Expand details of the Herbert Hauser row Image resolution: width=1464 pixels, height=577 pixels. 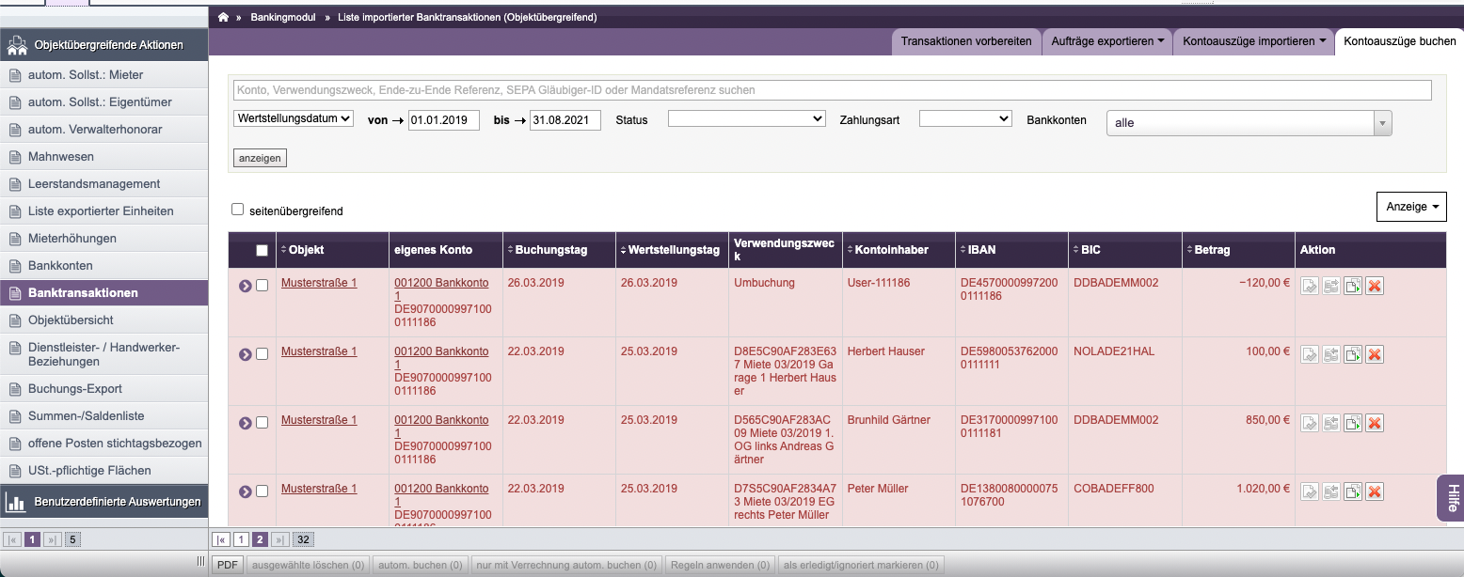[246, 354]
